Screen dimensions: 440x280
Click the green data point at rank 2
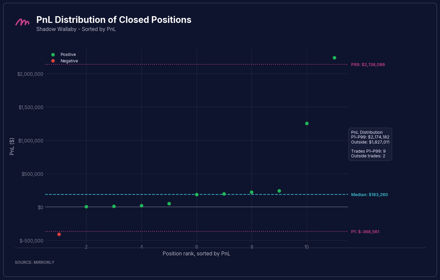click(86, 207)
